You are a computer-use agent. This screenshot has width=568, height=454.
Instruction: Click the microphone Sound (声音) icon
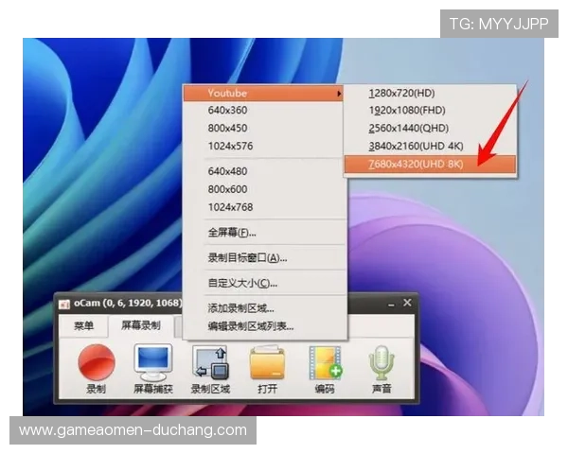[x=382, y=363]
